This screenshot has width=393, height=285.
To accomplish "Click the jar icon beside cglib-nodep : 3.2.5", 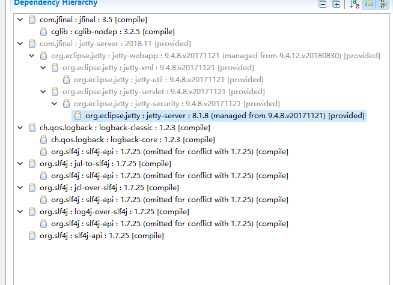I will pos(44,32).
